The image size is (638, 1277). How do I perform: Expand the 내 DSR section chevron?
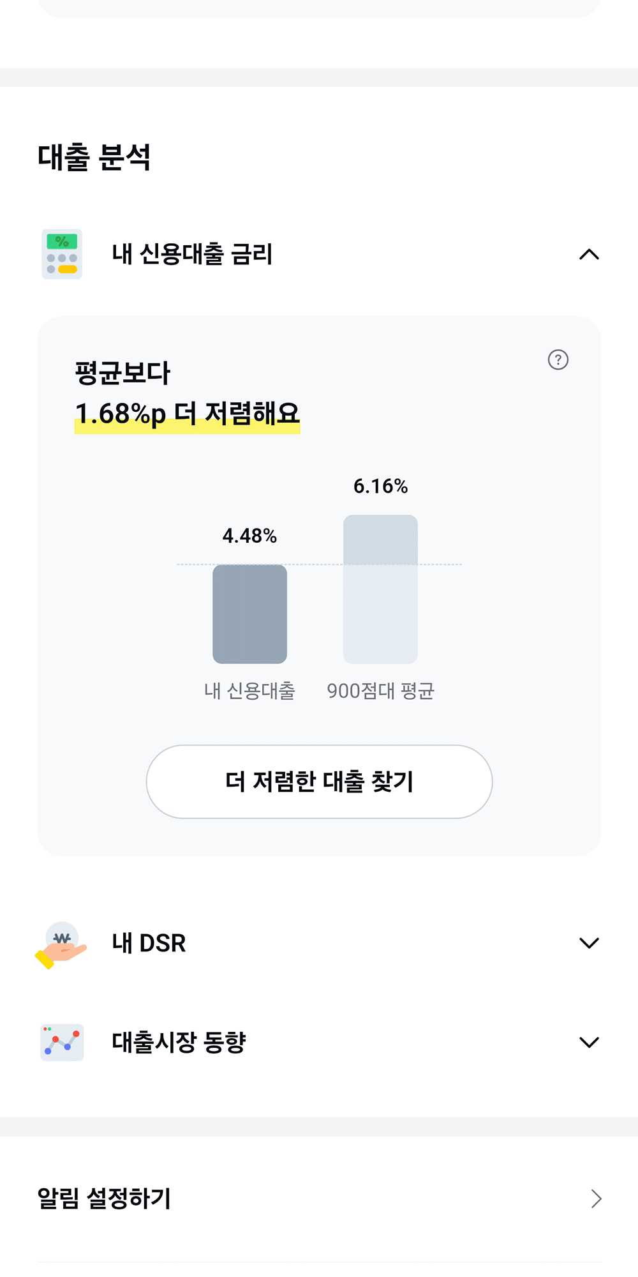(x=589, y=943)
